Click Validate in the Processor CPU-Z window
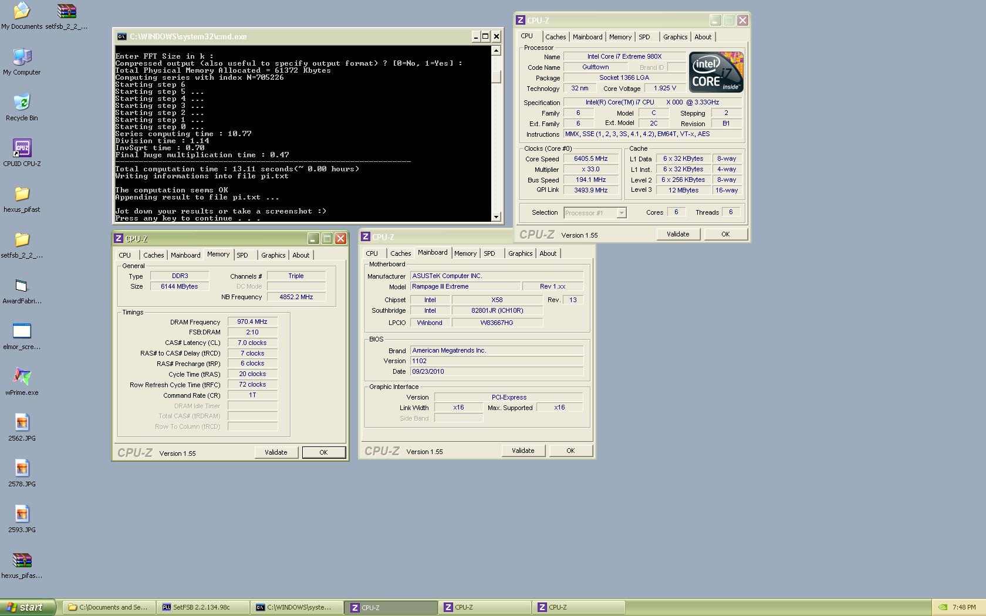The width and height of the screenshot is (986, 616). [678, 234]
